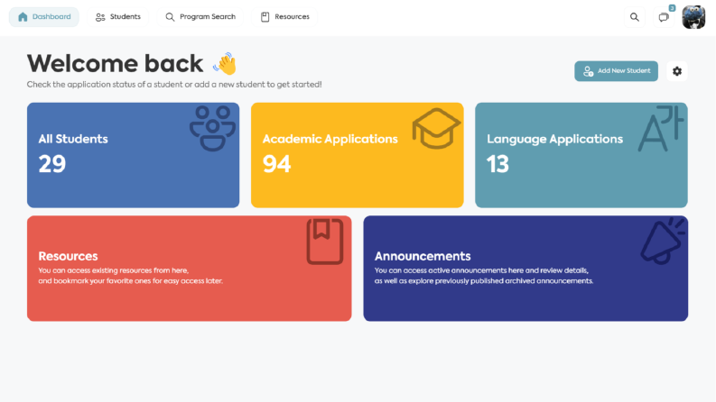The height and width of the screenshot is (402, 716).
Task: Click the "Check the application status" subtitle text
Action: (x=174, y=85)
